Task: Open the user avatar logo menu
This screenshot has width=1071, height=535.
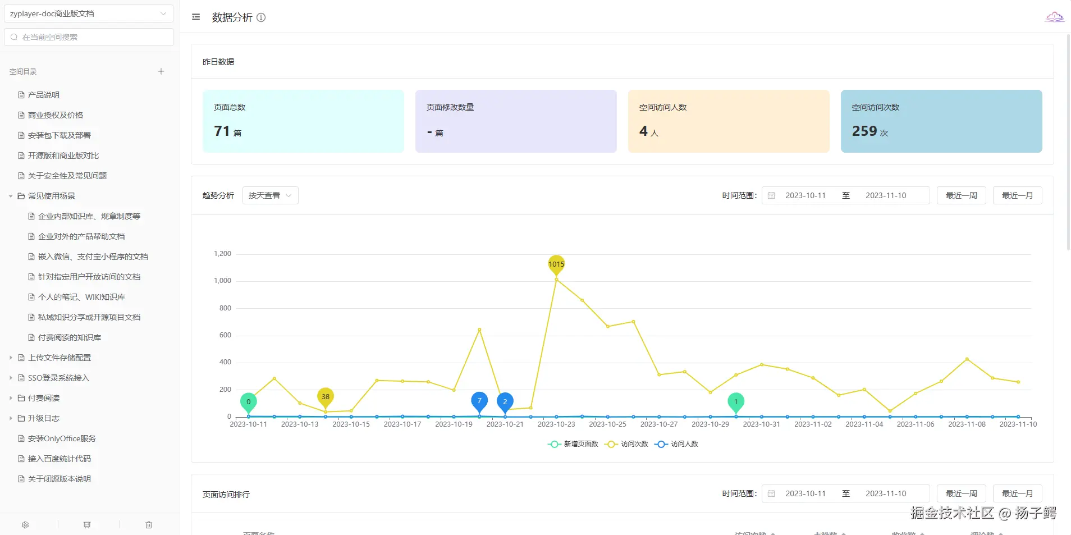Action: coord(1054,17)
